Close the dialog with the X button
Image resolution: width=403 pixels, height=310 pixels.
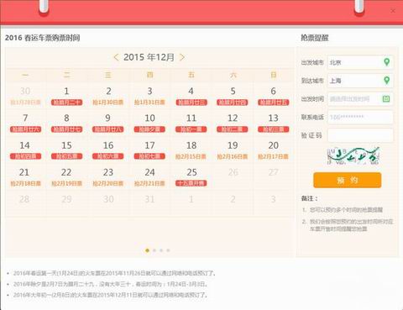(393, 11)
